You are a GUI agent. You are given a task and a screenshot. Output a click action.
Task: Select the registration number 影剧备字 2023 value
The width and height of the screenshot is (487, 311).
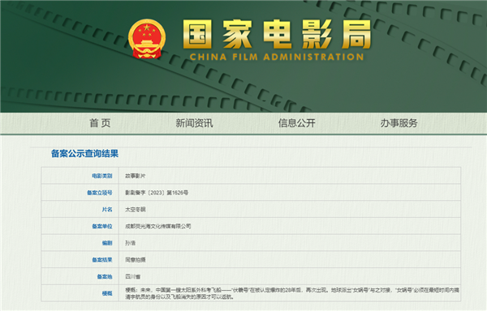pos(157,193)
